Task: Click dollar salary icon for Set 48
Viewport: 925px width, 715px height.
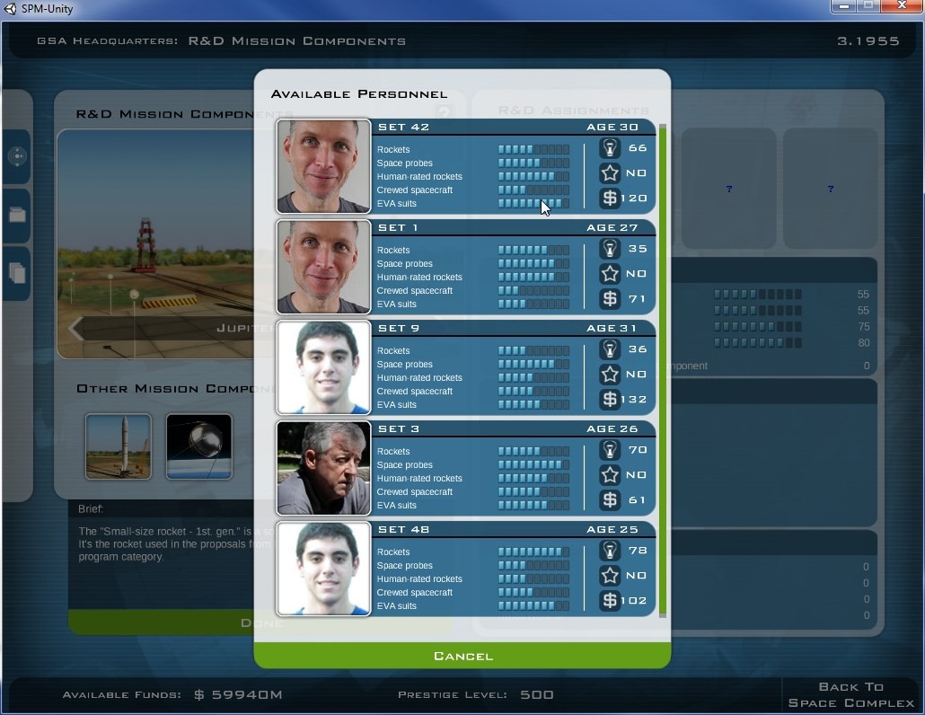Action: pos(610,600)
